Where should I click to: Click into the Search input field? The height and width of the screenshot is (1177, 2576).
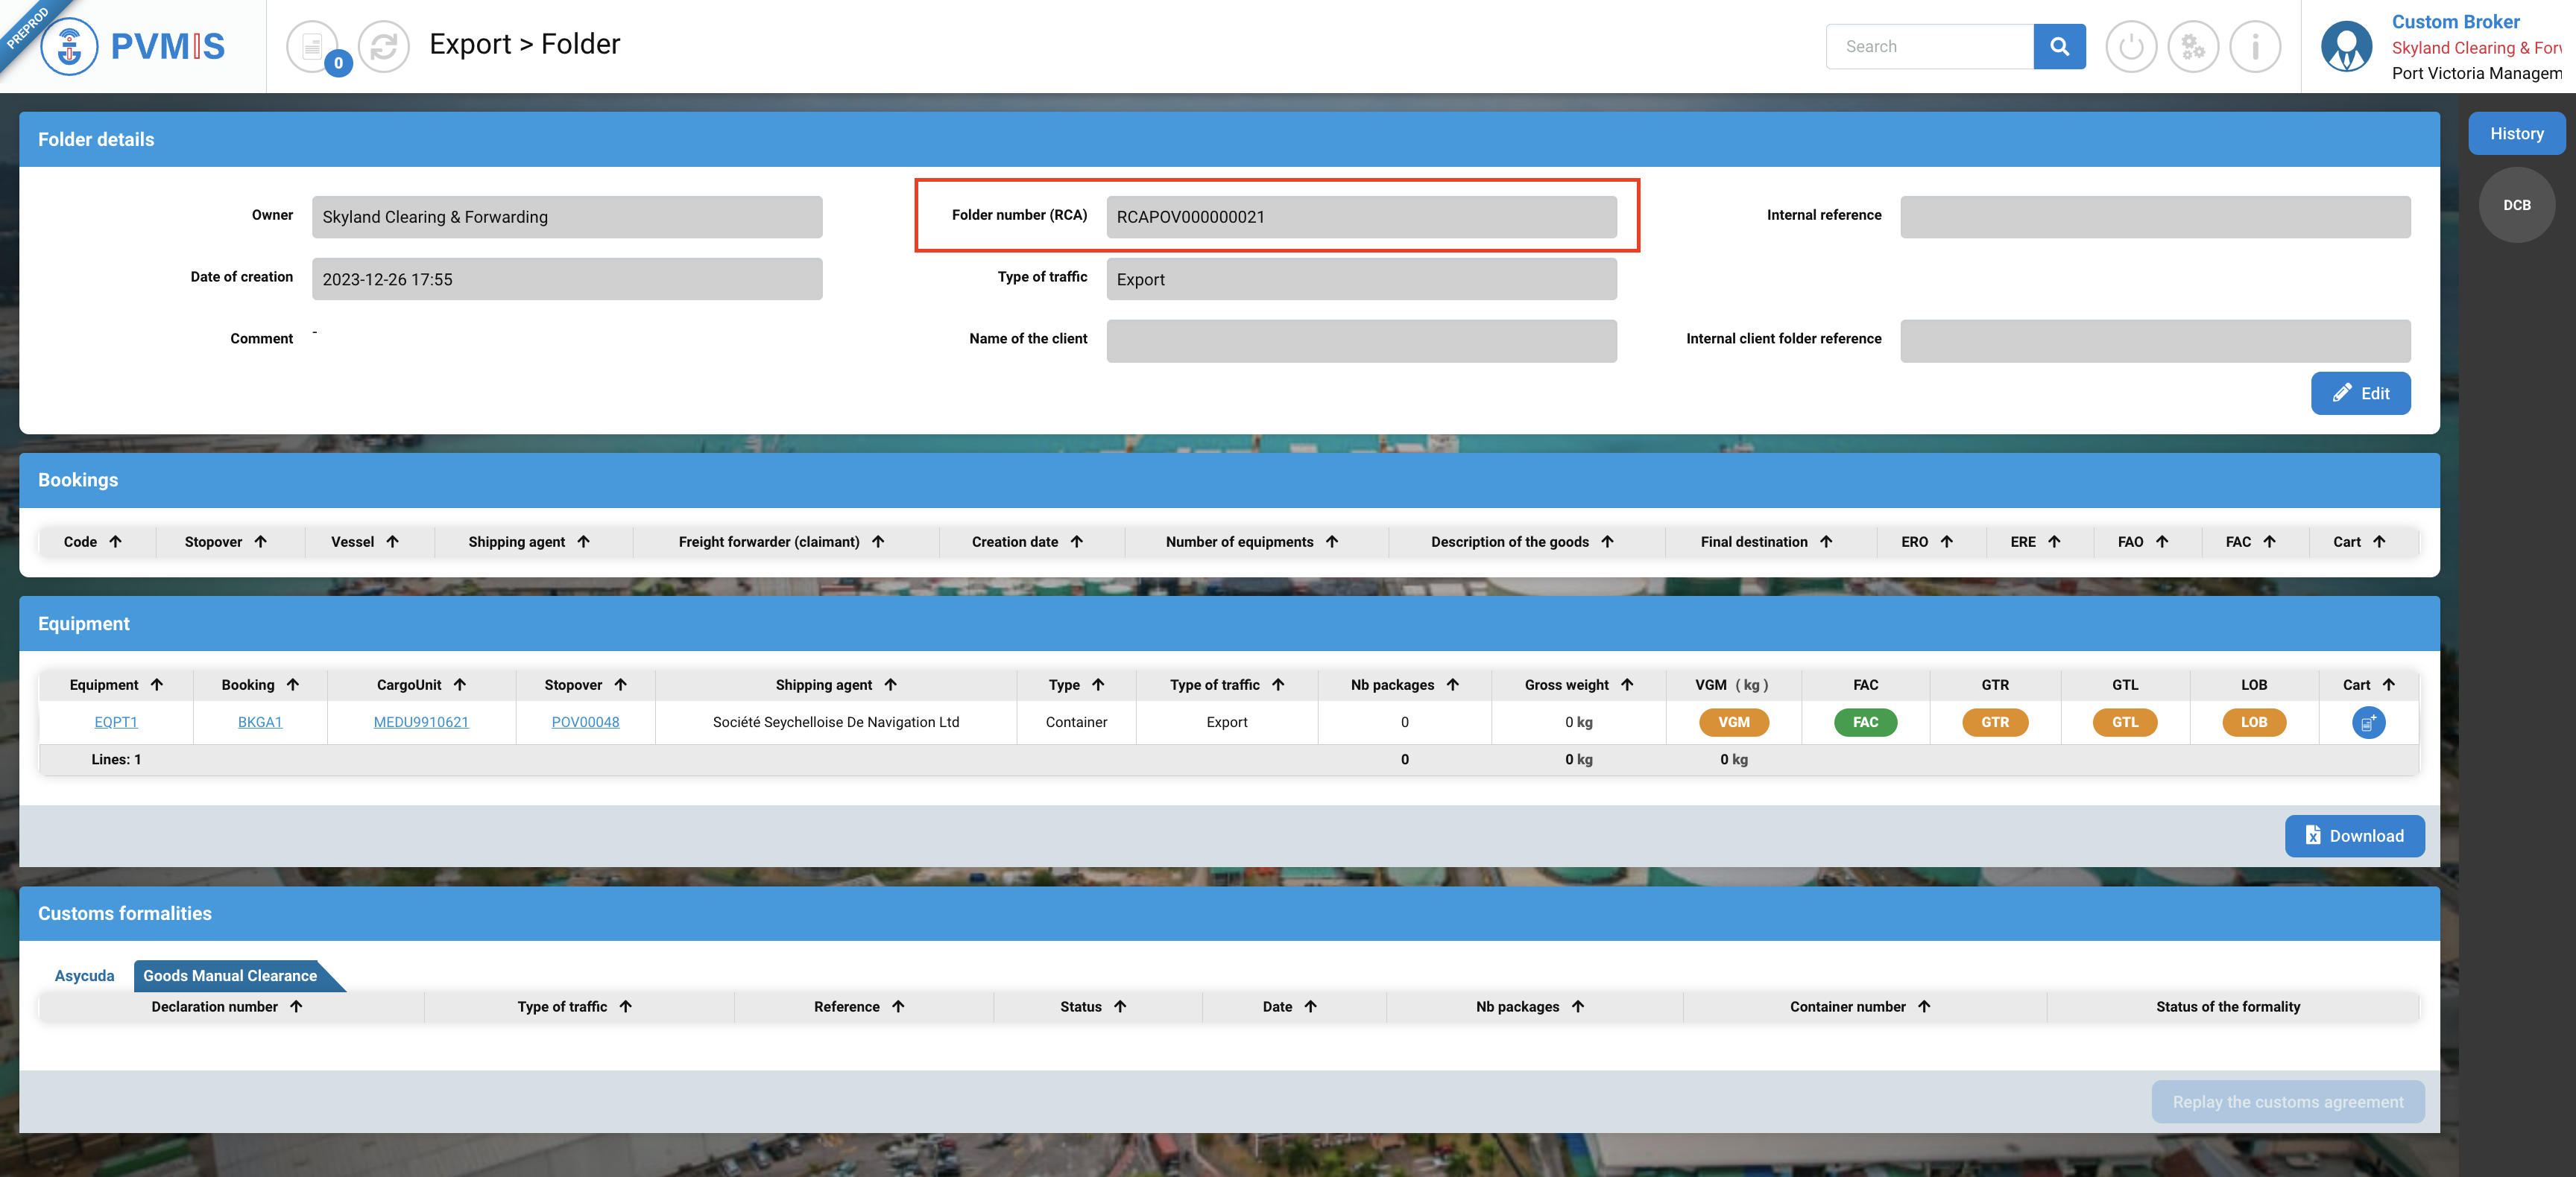click(x=1929, y=46)
